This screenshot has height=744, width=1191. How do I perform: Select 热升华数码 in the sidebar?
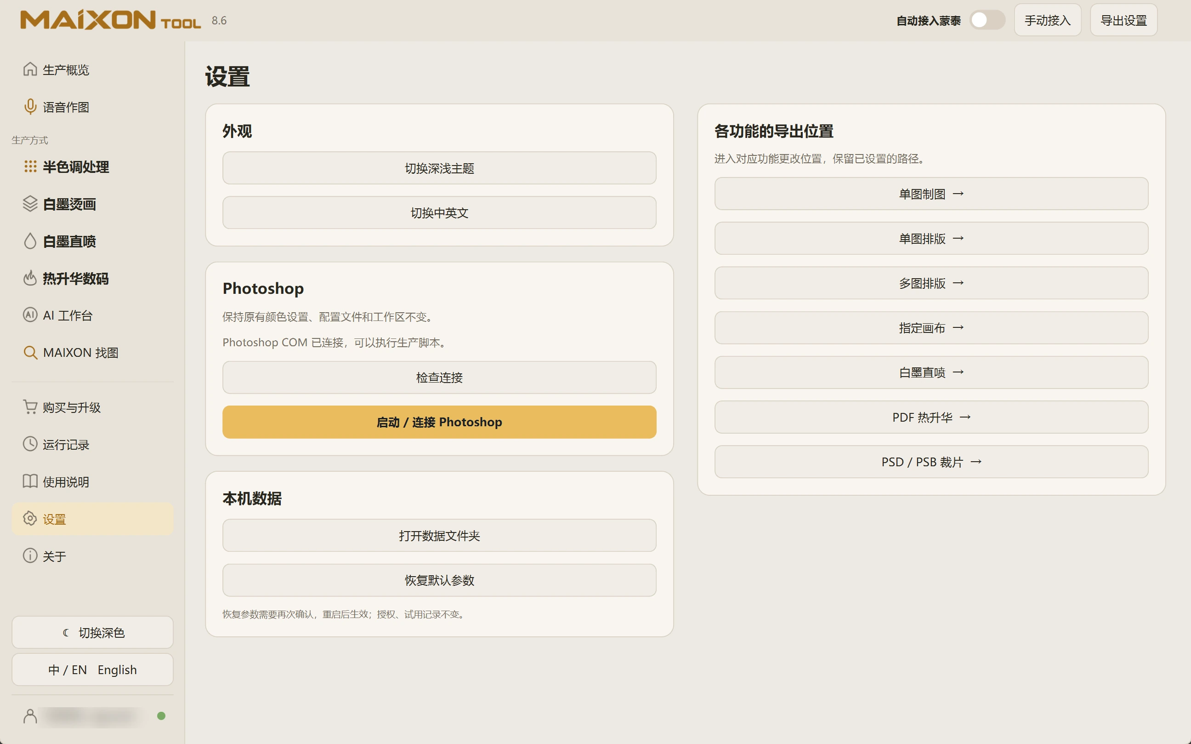92,278
